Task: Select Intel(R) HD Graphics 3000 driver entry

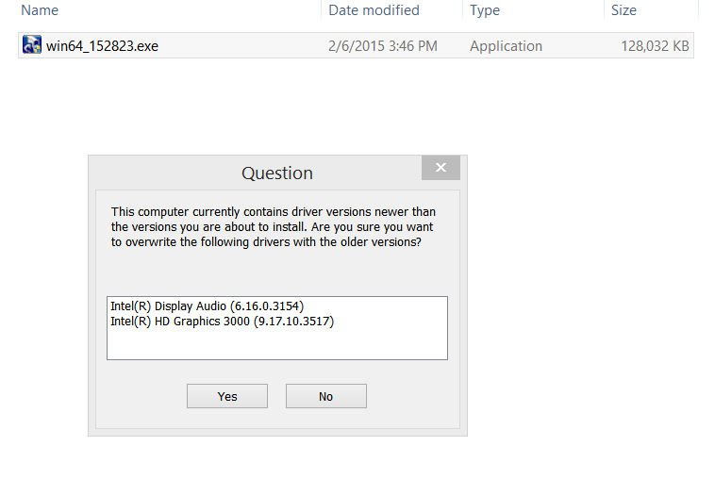Action: click(x=222, y=322)
